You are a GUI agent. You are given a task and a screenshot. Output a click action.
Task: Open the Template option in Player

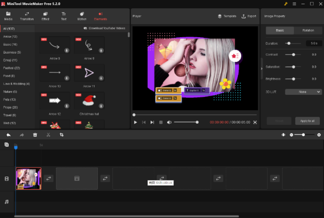[227, 16]
